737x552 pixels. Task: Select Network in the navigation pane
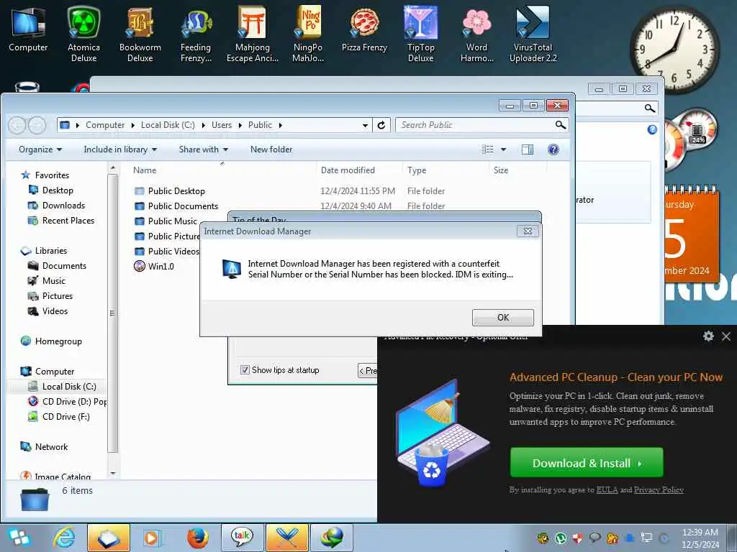[x=51, y=447]
